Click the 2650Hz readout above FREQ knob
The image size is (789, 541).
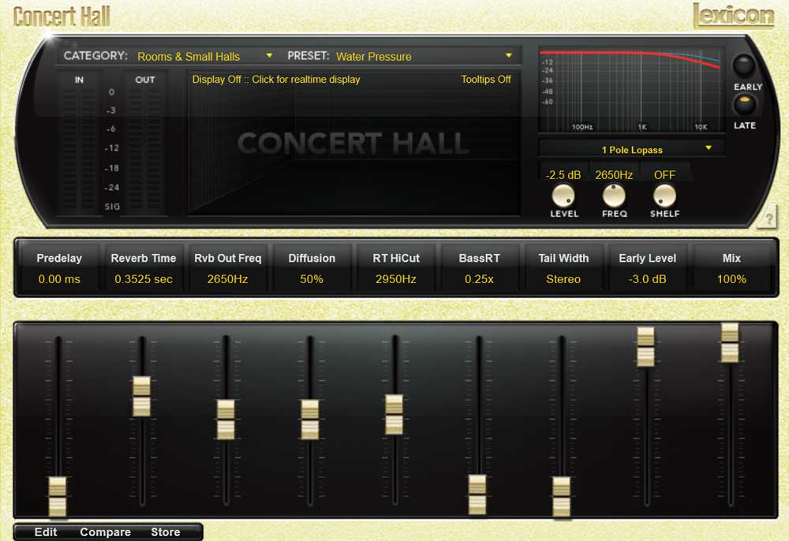point(614,175)
